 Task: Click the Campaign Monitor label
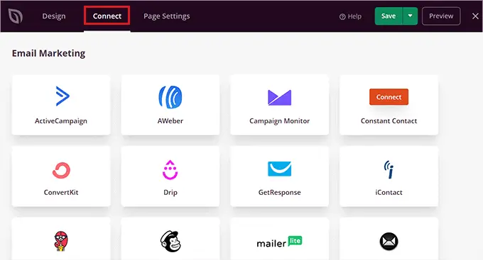click(279, 121)
